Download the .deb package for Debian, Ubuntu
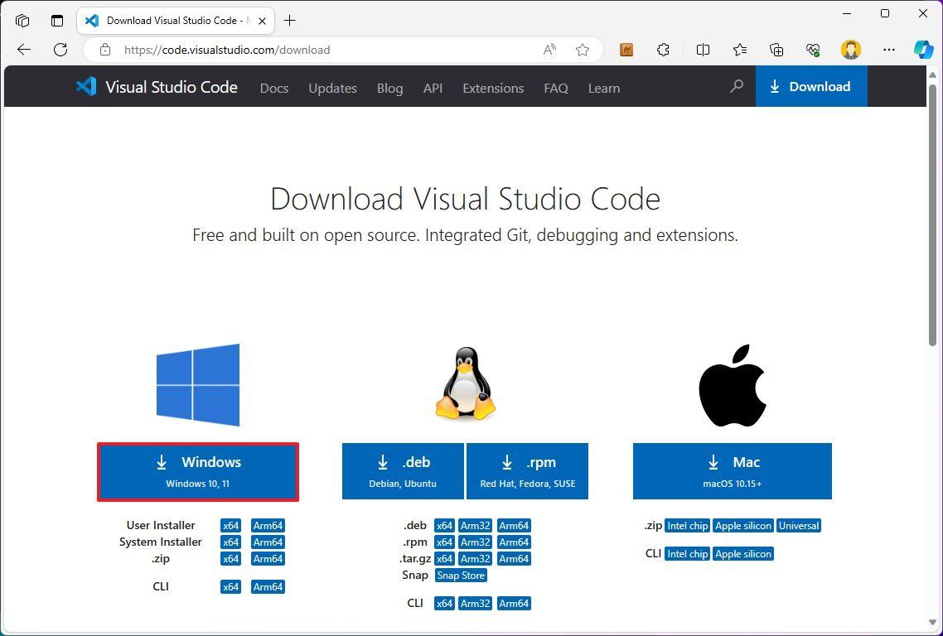The height and width of the screenshot is (636, 943). (x=403, y=470)
